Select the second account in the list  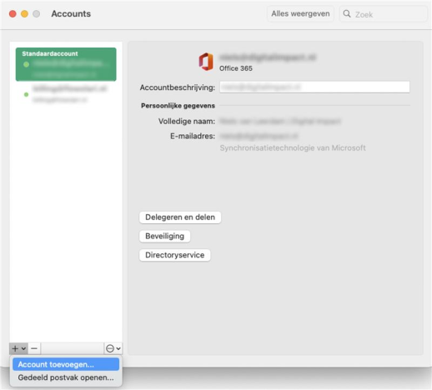66,94
